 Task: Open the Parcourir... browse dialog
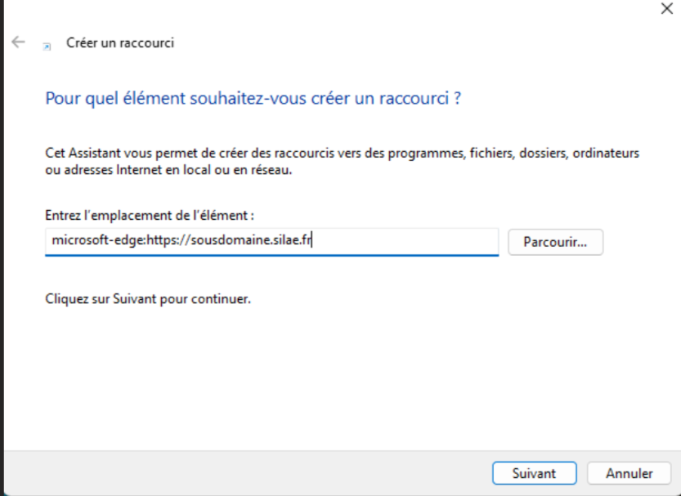[x=555, y=242]
